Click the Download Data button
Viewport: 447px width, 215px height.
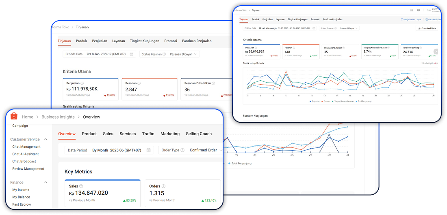427,28
